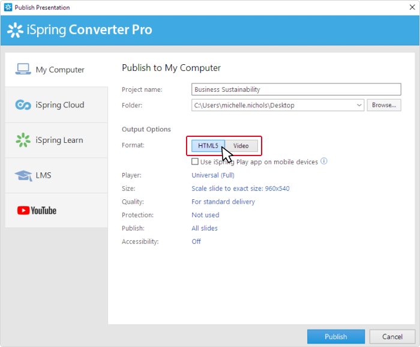Click the Publish Presentation title bar icon
Screen dimensions: 420x347
pos(8,7)
